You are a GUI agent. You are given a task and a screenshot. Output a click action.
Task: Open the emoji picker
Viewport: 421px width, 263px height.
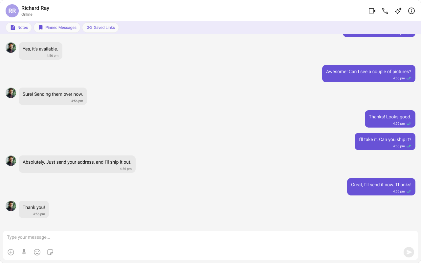pos(37,252)
